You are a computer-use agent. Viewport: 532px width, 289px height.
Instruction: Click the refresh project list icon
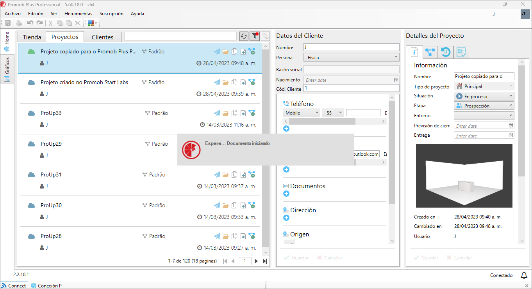tap(244, 36)
